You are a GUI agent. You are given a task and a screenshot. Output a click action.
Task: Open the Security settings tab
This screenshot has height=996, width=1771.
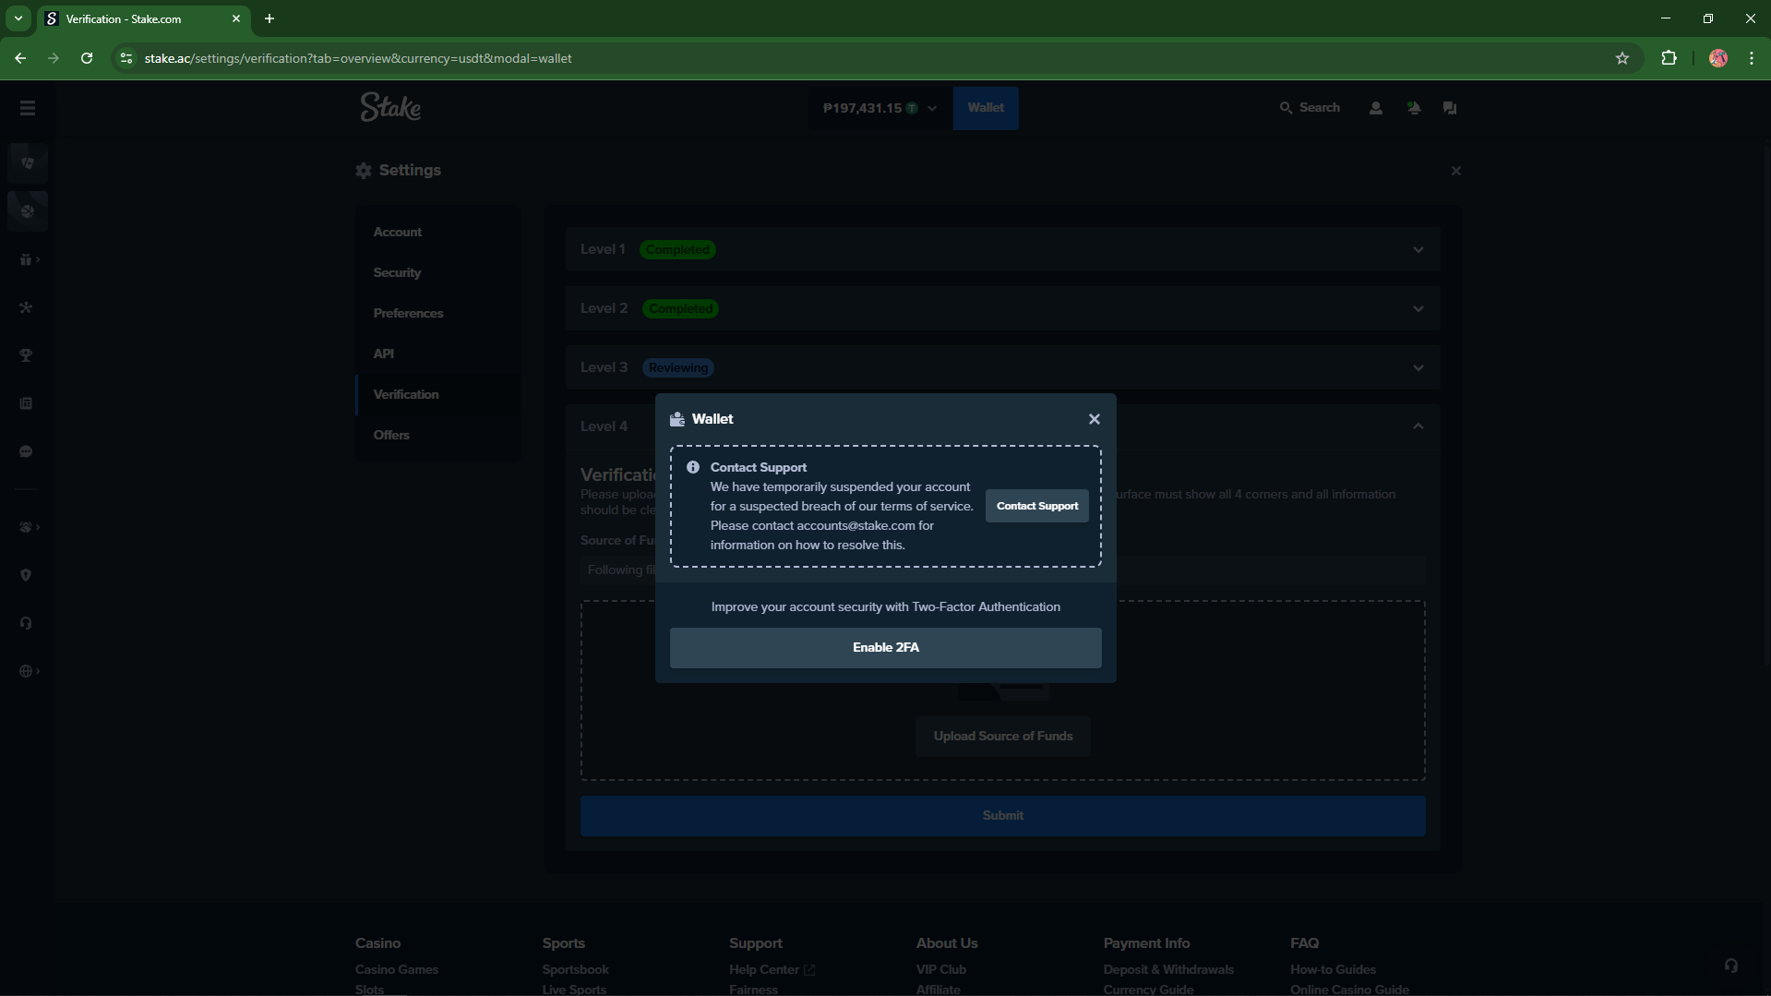click(438, 272)
